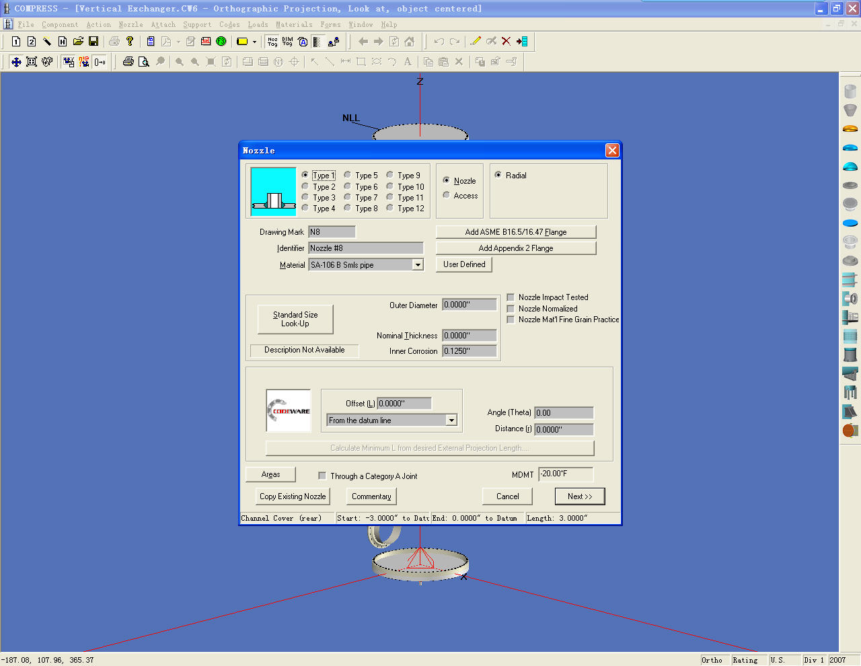Click the print icon in second toolbar

click(x=128, y=62)
